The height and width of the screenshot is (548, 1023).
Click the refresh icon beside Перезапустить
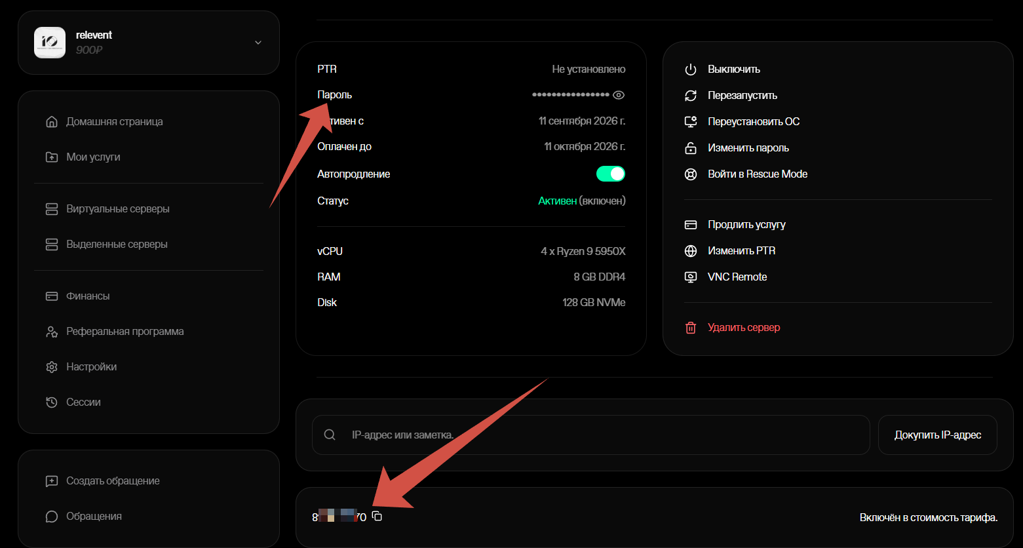pos(691,96)
